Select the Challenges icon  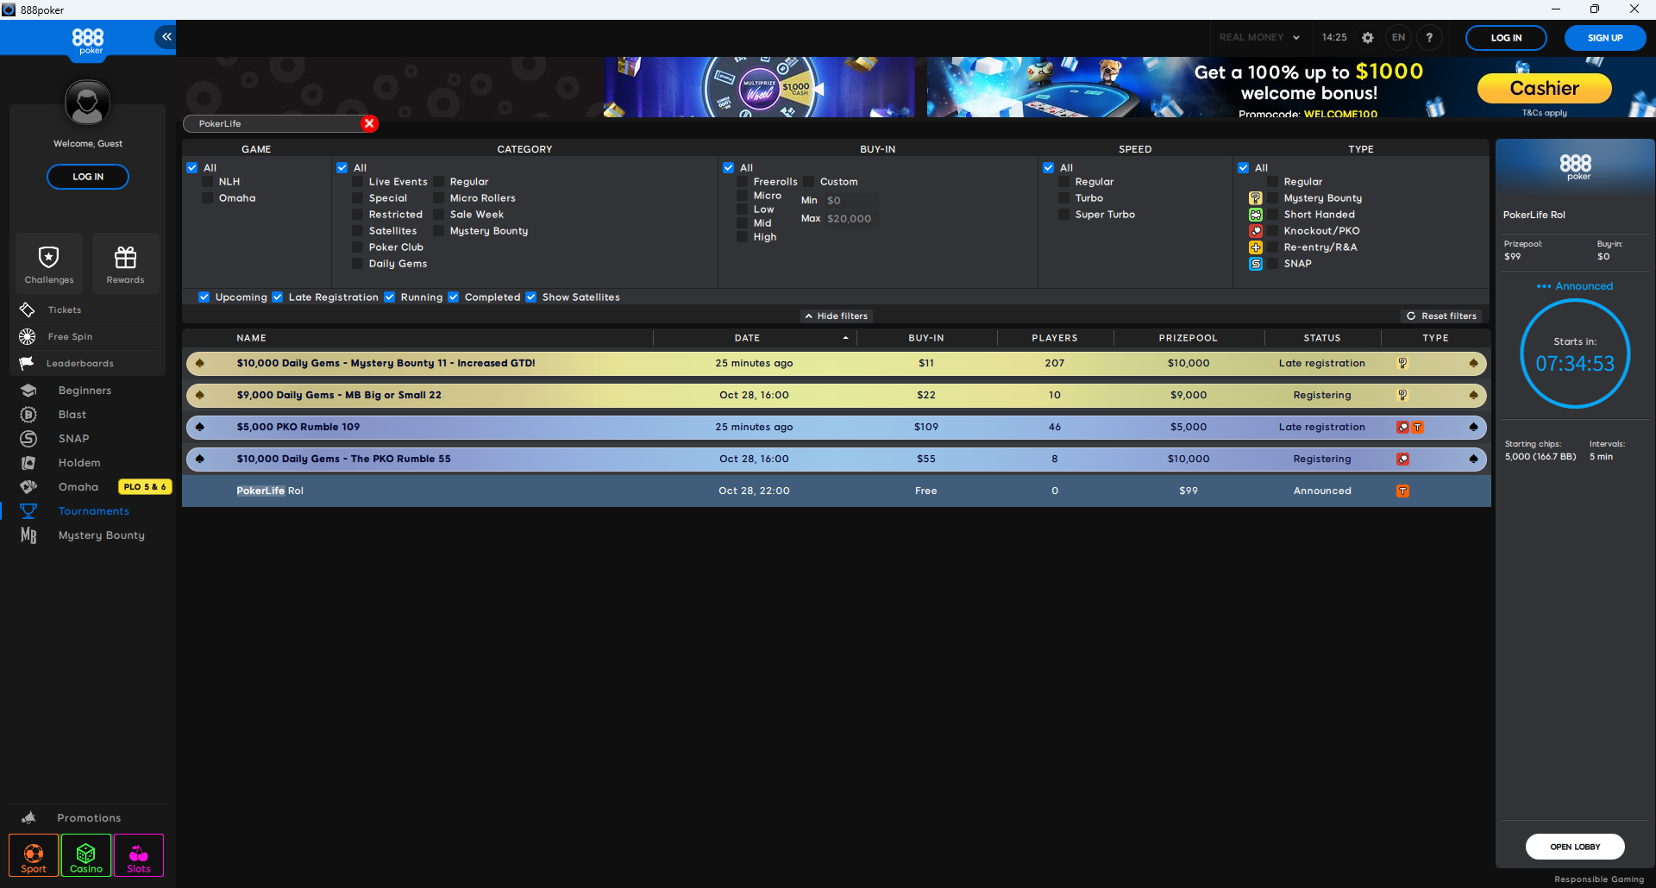(48, 263)
